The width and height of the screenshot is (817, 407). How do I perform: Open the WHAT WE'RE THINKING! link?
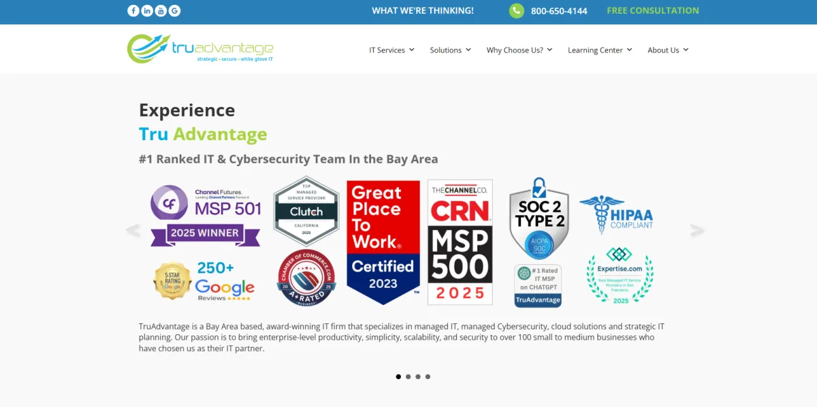(423, 10)
